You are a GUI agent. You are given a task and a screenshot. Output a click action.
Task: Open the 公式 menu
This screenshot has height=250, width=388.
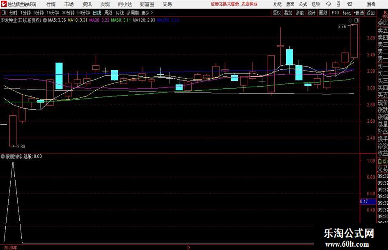[x=303, y=4]
